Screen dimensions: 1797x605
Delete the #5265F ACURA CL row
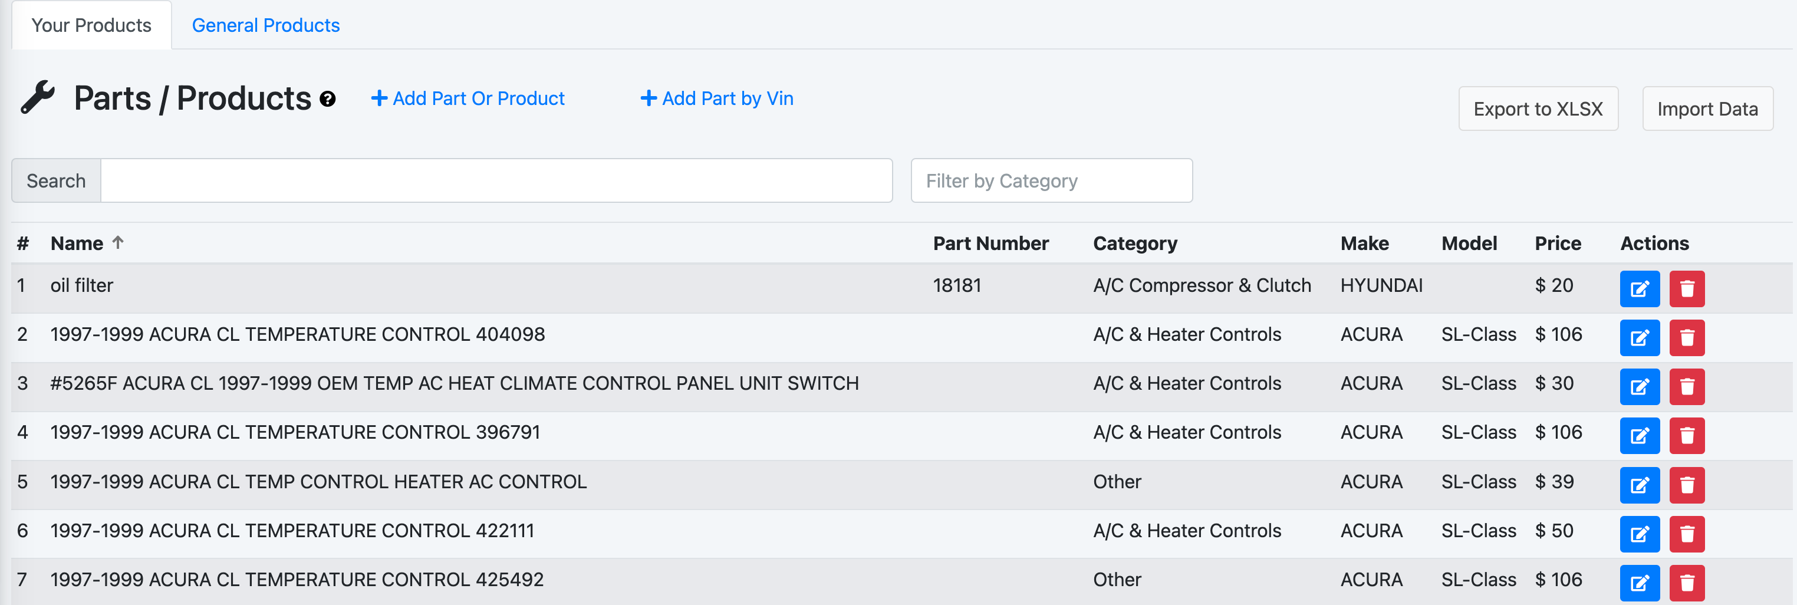[x=1687, y=387]
